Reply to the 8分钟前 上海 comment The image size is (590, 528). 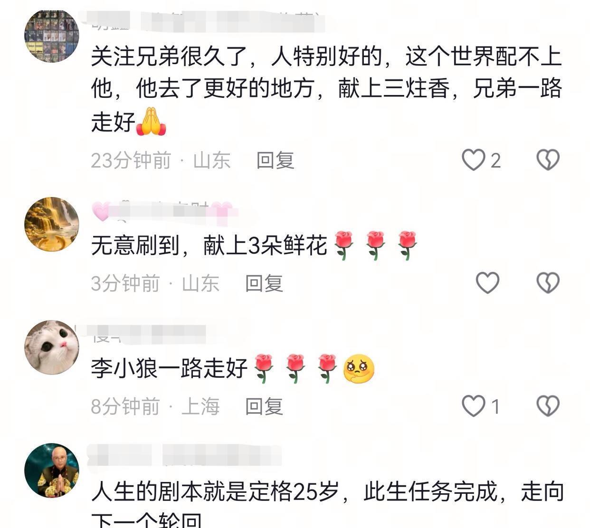click(264, 406)
